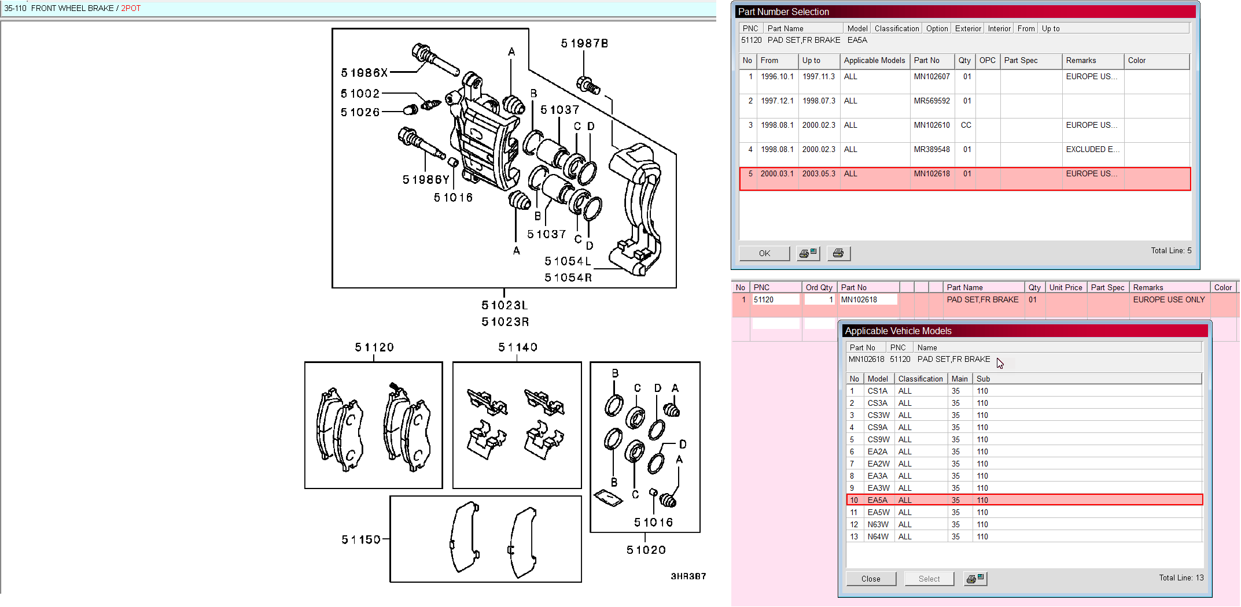
Task: Click the OPC column header
Action: click(987, 61)
